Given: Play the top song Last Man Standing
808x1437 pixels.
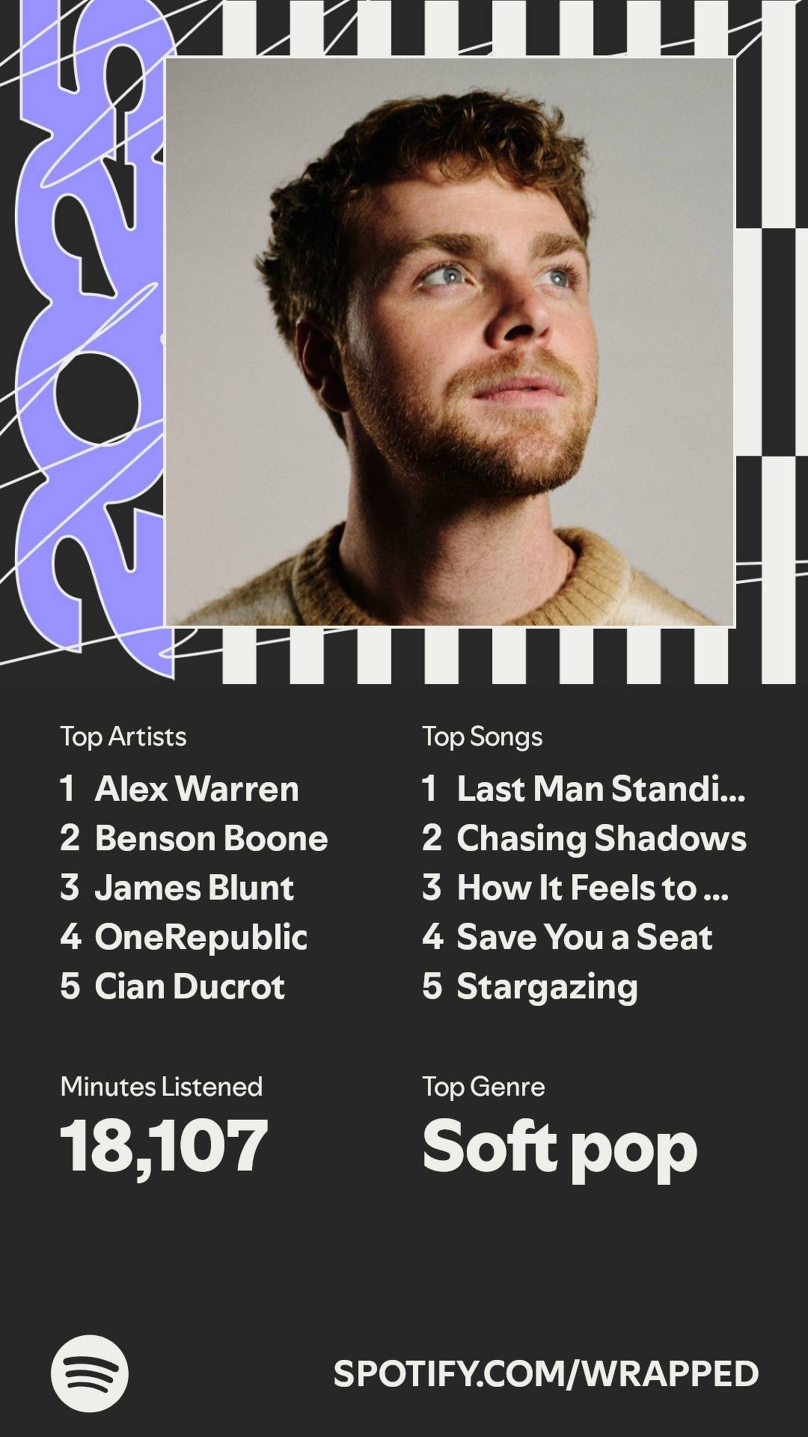Looking at the screenshot, I should click(x=600, y=789).
